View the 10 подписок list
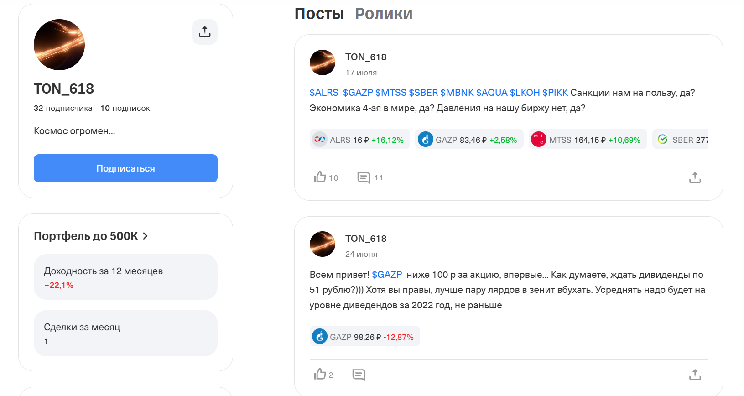The width and height of the screenshot is (744, 396). click(125, 108)
